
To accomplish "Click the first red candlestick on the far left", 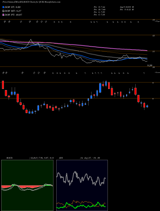I will (x=3, y=85).
